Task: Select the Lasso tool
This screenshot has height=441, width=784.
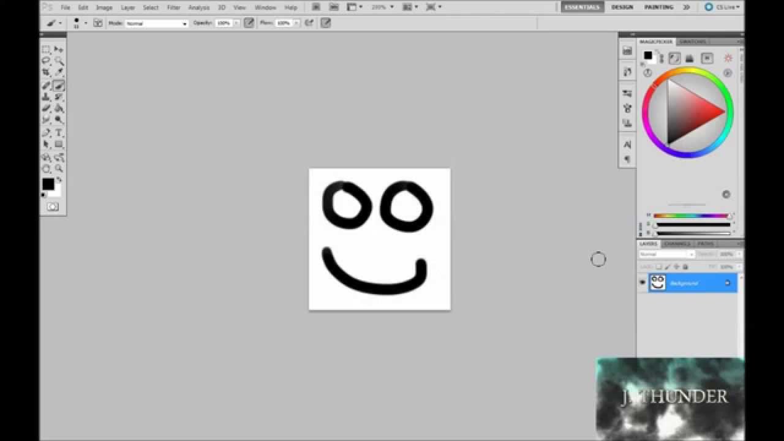Action: pos(46,61)
